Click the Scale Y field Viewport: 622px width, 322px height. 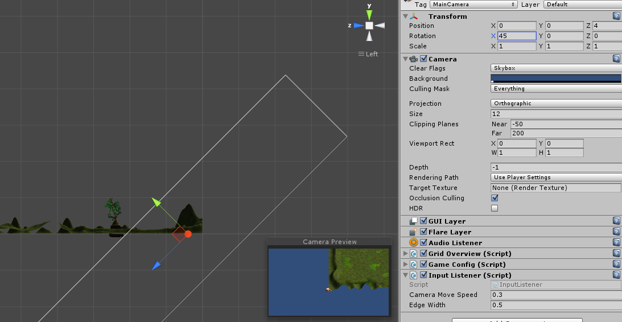(x=565, y=47)
